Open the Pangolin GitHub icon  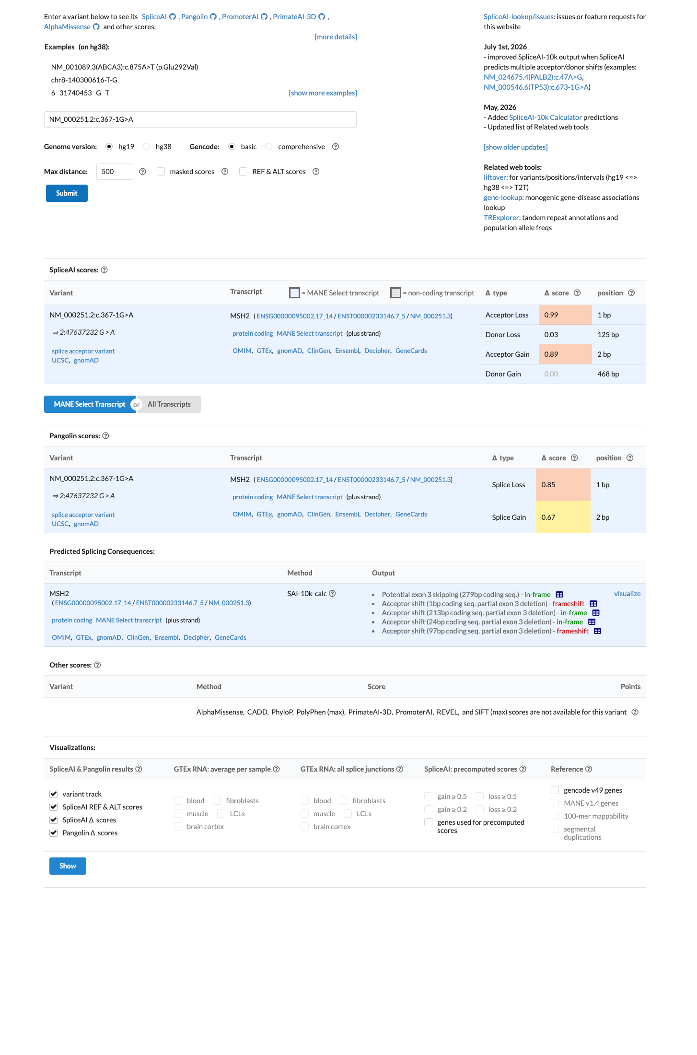213,17
